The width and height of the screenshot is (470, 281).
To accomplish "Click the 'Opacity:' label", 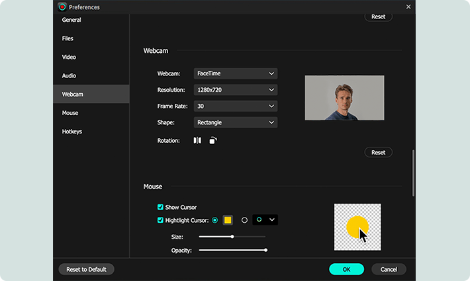I will coord(181,250).
